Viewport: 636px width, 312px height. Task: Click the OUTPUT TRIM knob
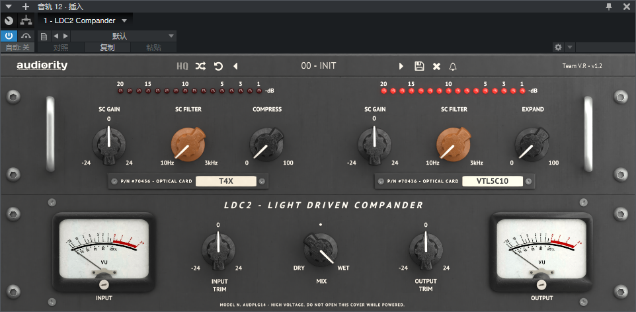[x=426, y=249]
